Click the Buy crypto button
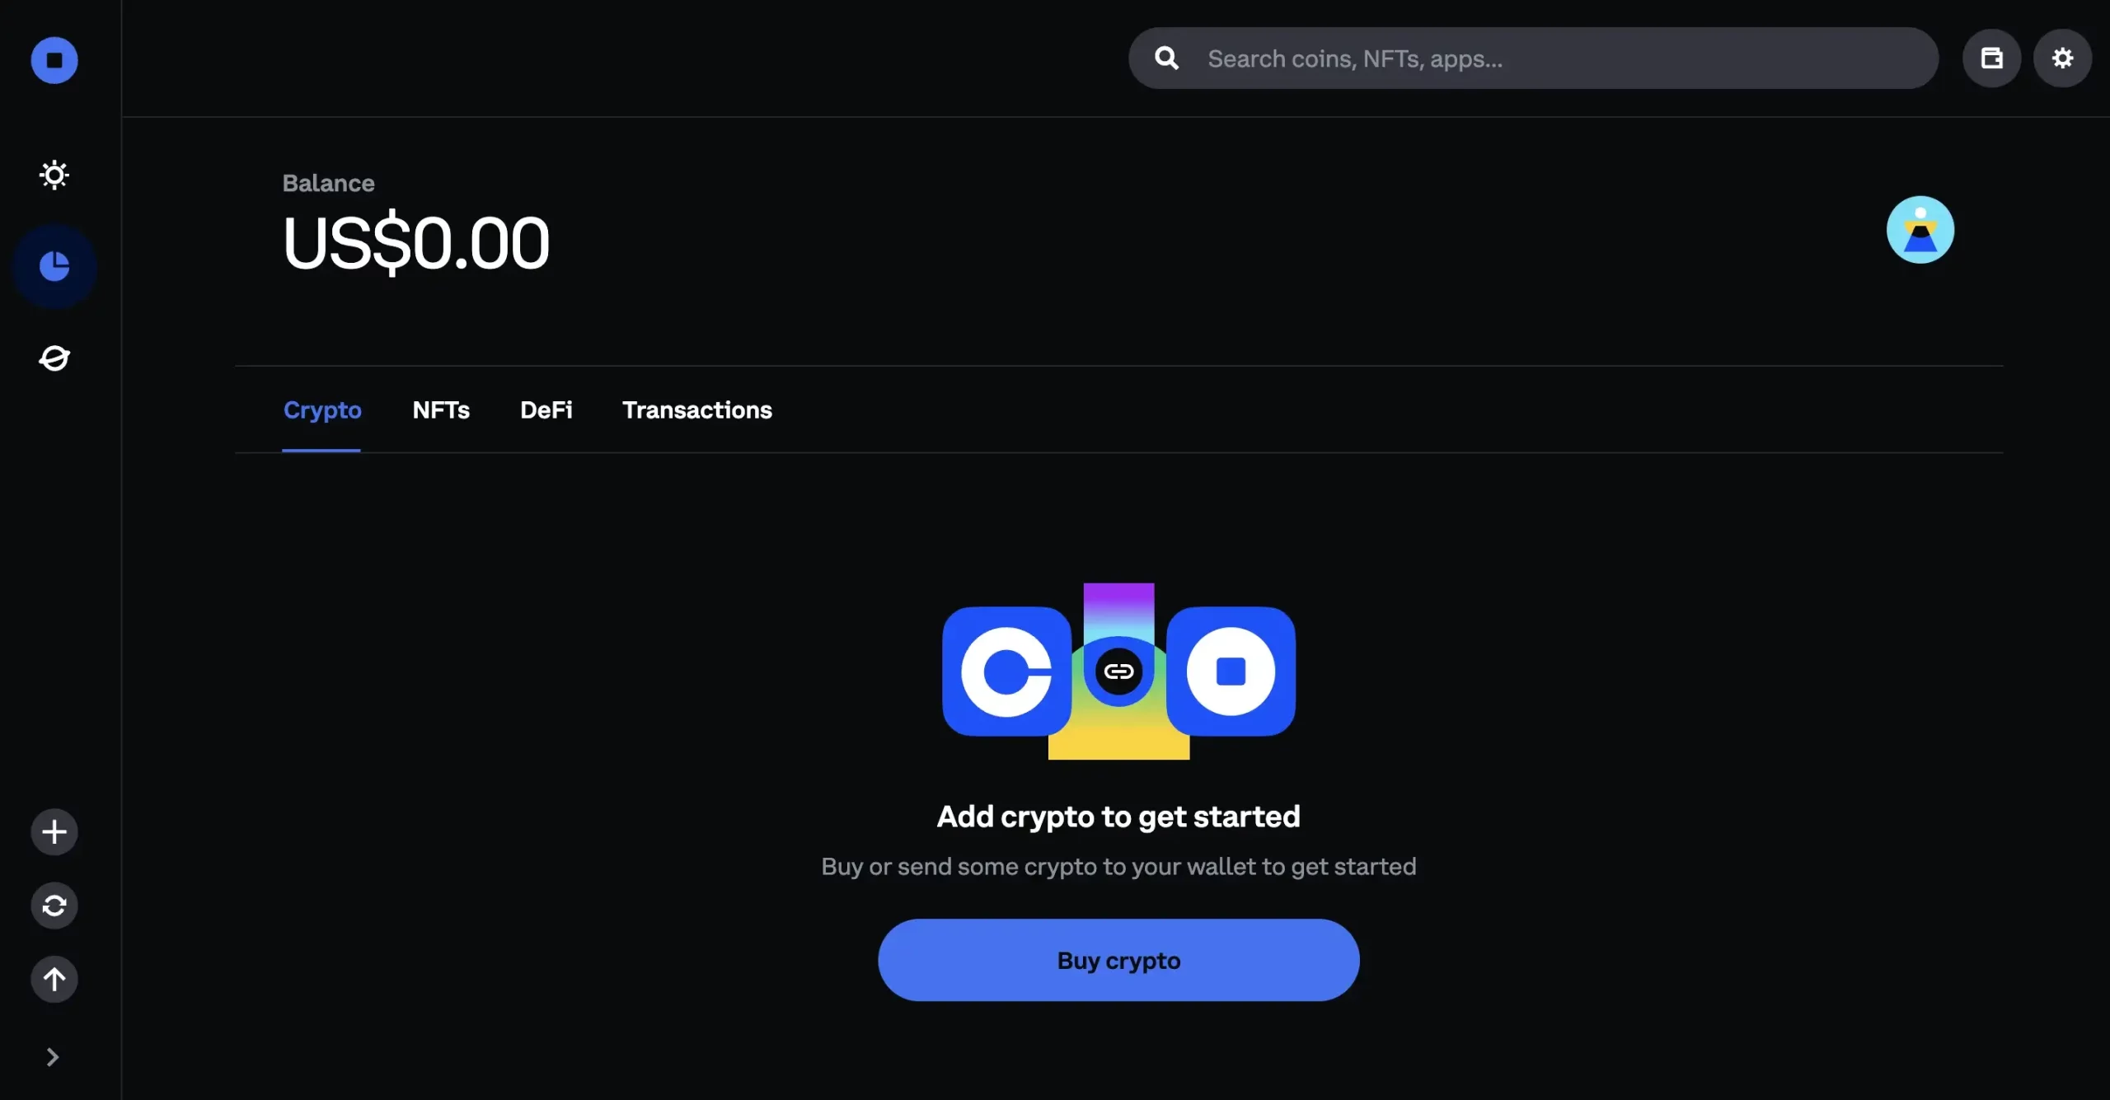The width and height of the screenshot is (2110, 1100). (1118, 959)
